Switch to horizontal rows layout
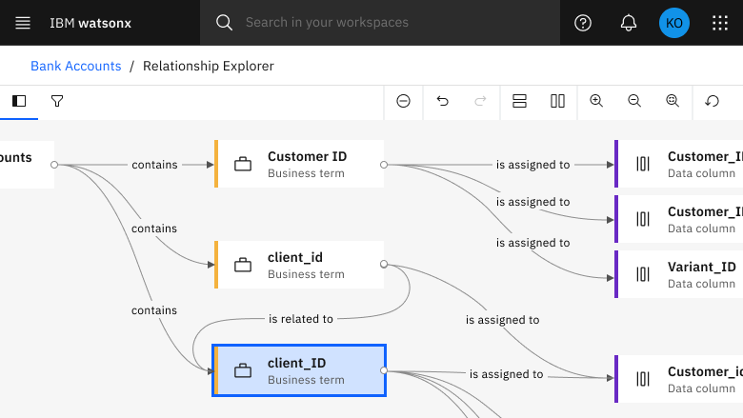743x418 pixels. tap(520, 101)
